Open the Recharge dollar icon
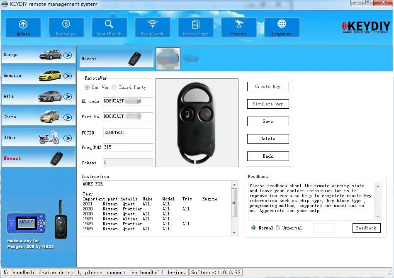This screenshot has width=394, height=278. point(66,27)
